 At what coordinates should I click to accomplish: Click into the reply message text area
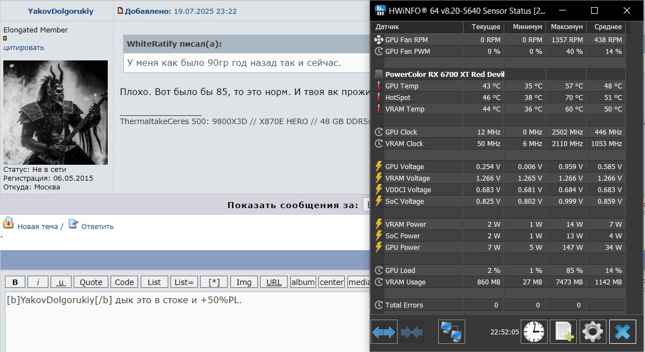tap(188, 322)
